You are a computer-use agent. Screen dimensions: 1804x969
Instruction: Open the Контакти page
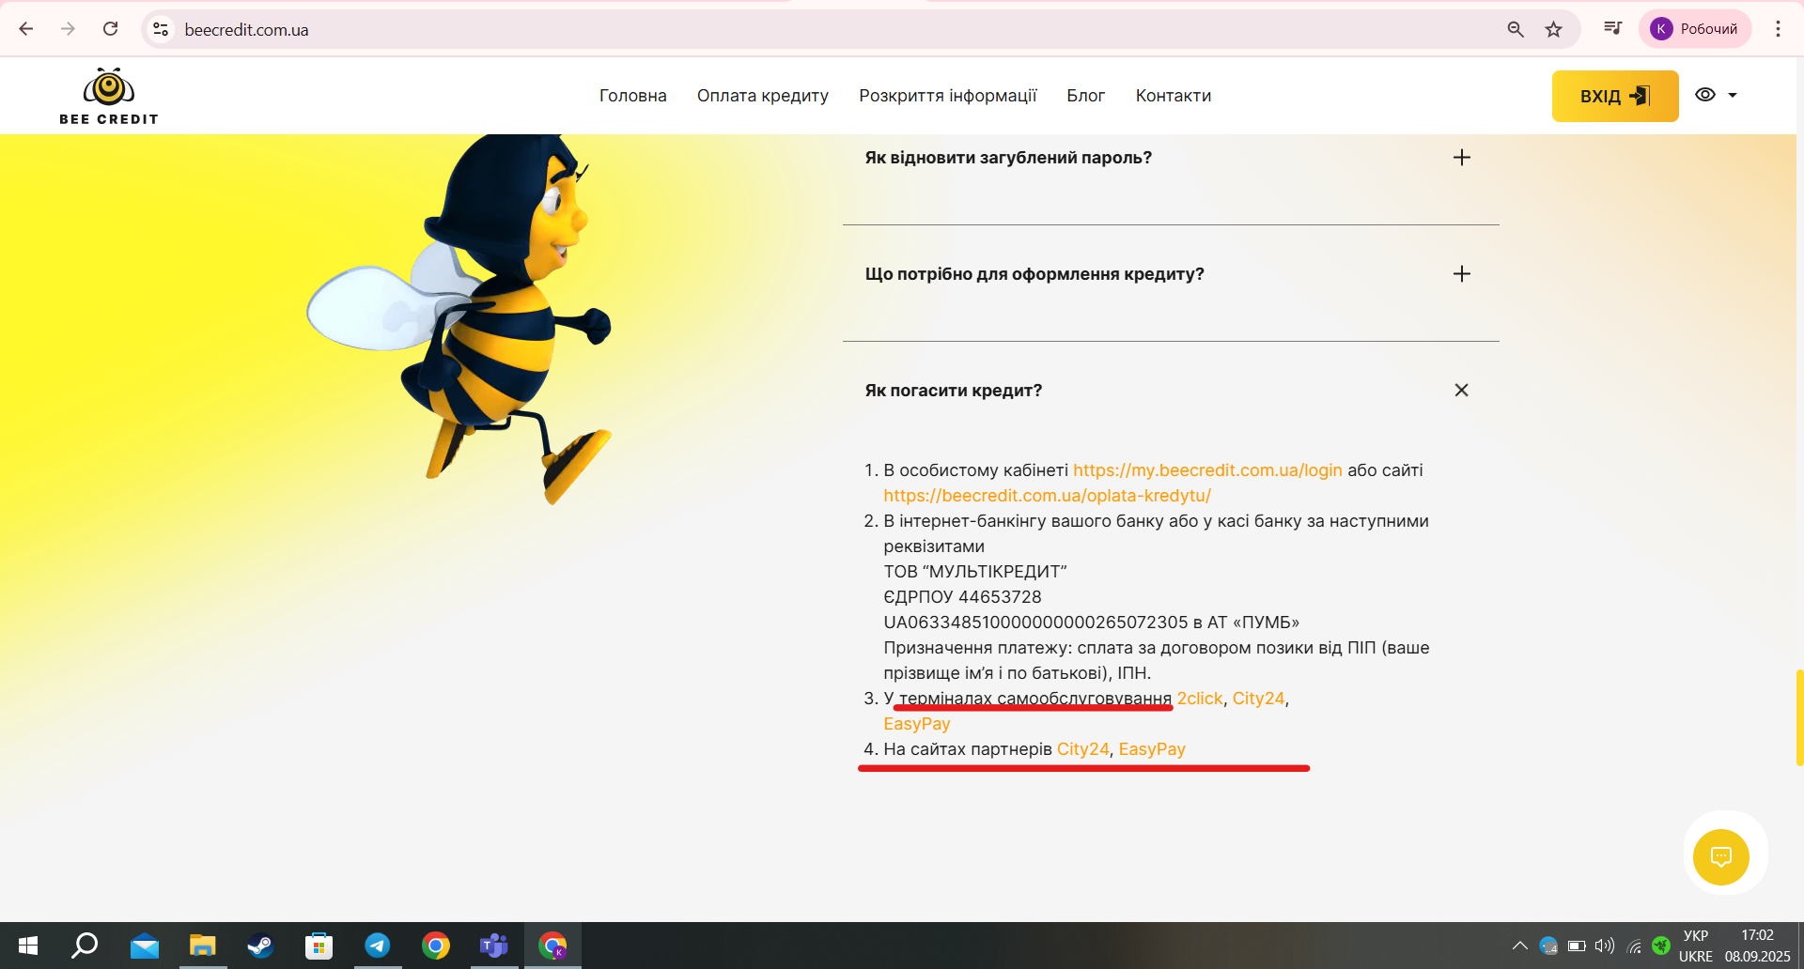(x=1174, y=96)
